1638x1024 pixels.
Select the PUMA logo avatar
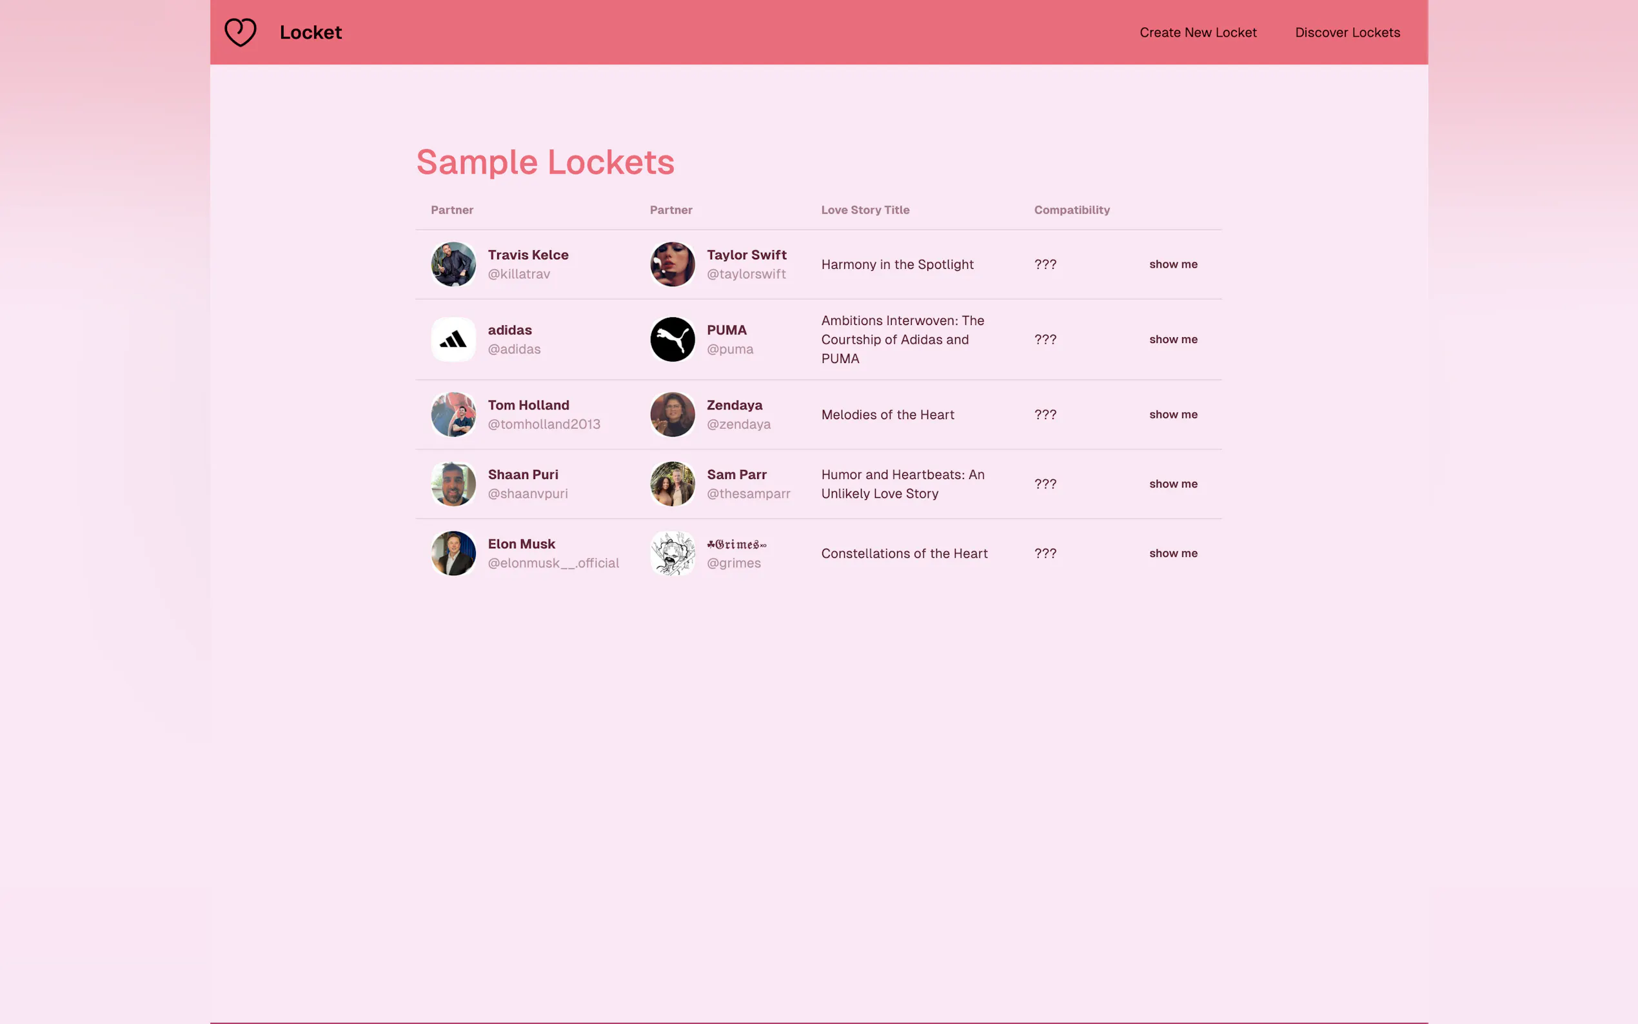click(672, 339)
